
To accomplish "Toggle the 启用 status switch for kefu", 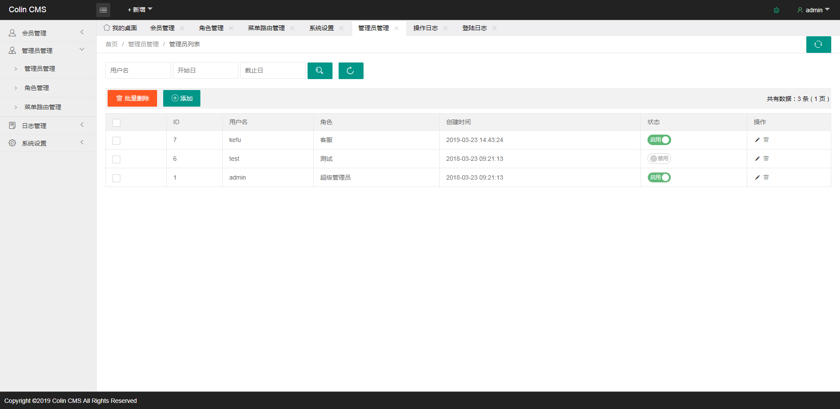I will click(659, 140).
